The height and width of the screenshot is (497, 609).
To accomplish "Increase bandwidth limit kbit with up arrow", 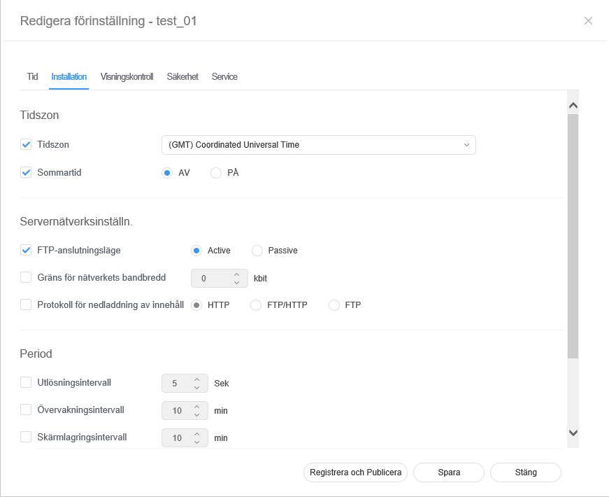I will pyautogui.click(x=236, y=274).
